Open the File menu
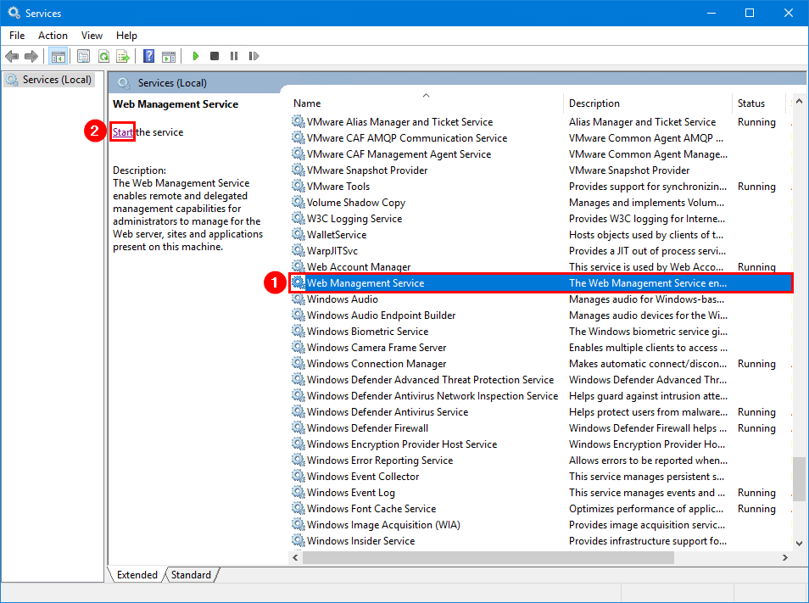Viewport: 809px width, 603px height. 17,36
